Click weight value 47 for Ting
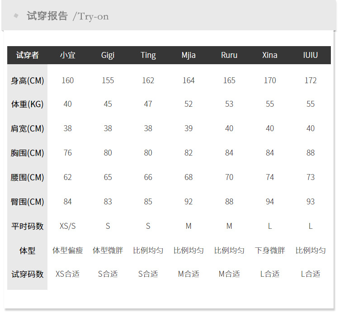The height and width of the screenshot is (312, 339). pos(148,104)
